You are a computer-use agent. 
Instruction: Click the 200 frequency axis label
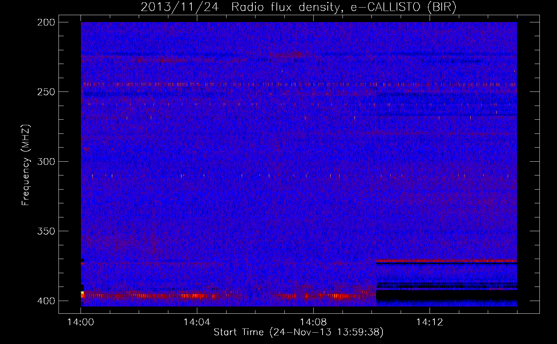(x=46, y=22)
